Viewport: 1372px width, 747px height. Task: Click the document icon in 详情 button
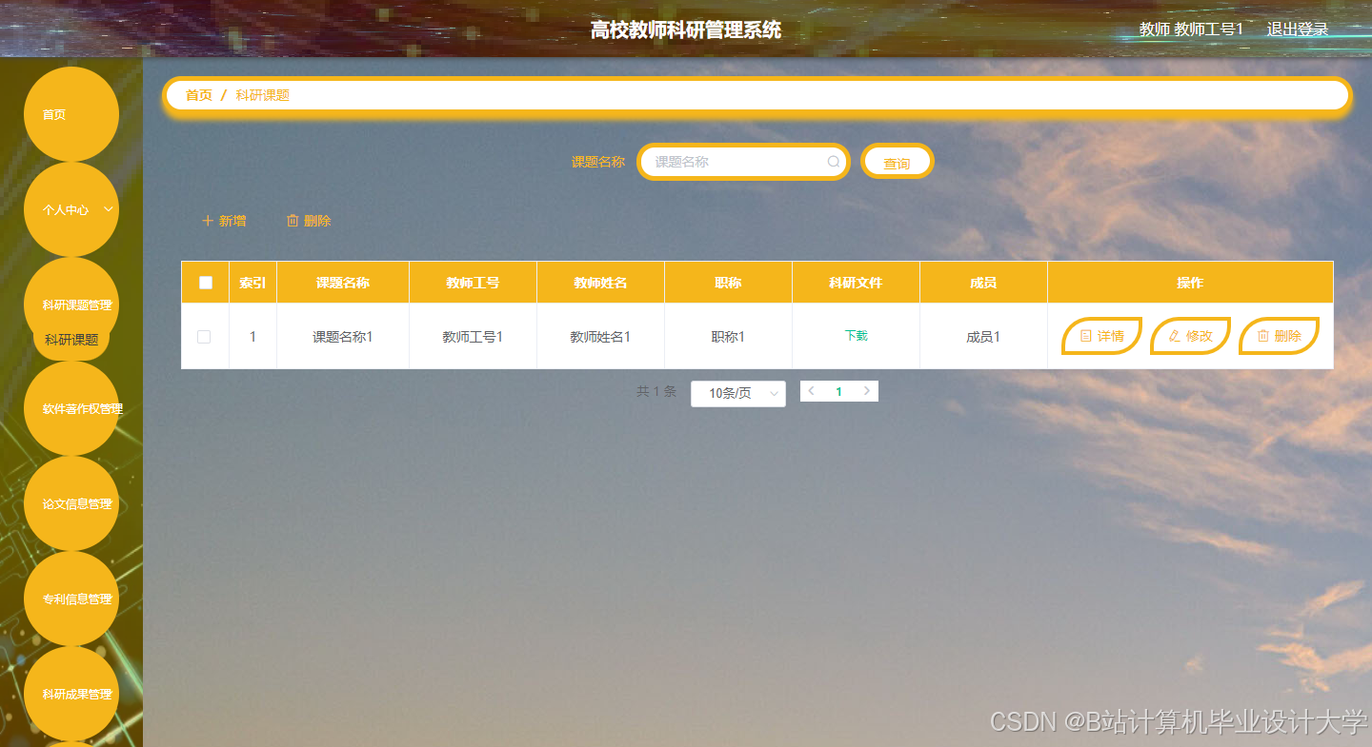pos(1085,336)
